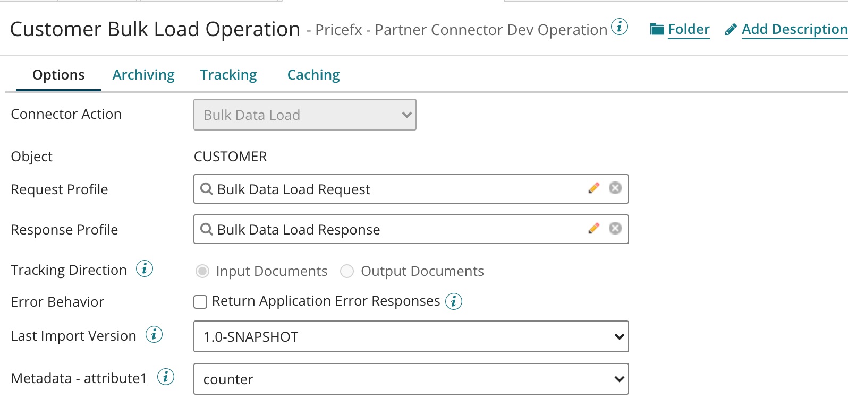Click the Add Description link
The image size is (848, 399).
click(794, 29)
